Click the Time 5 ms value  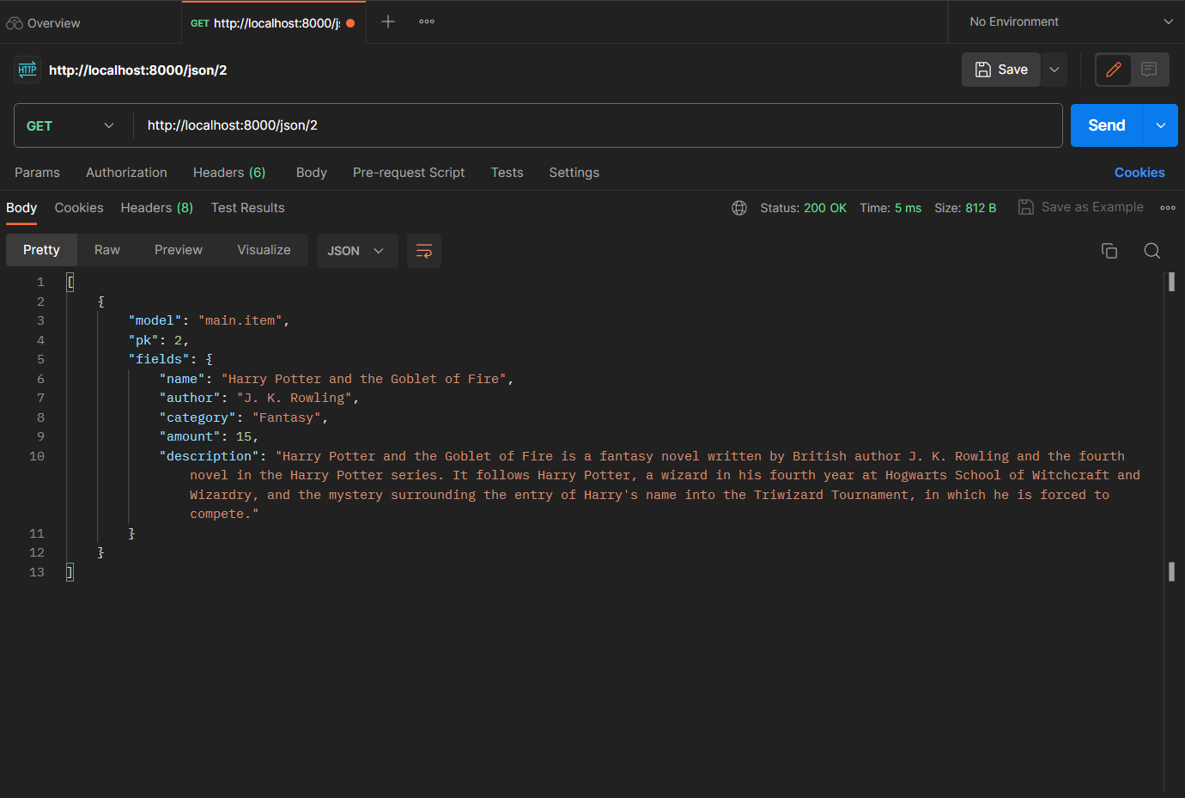[x=908, y=208]
